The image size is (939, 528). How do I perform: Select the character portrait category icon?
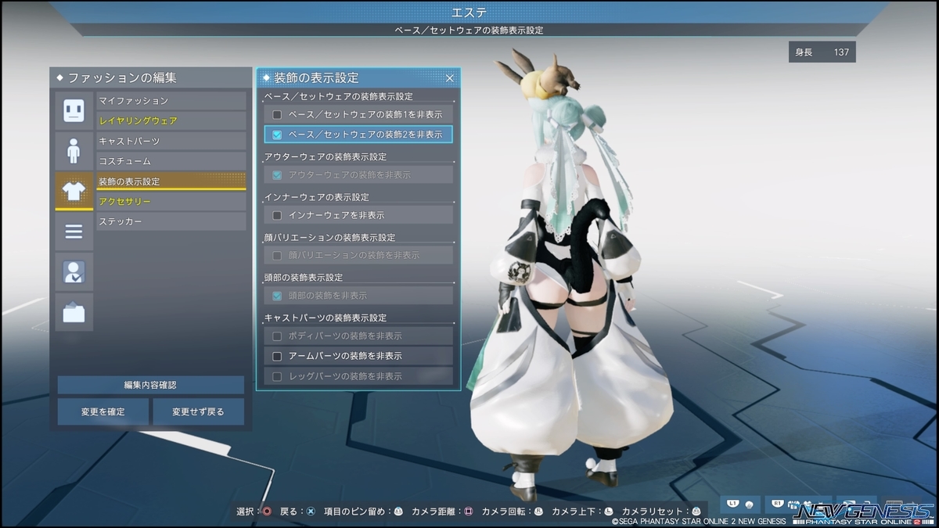click(74, 271)
